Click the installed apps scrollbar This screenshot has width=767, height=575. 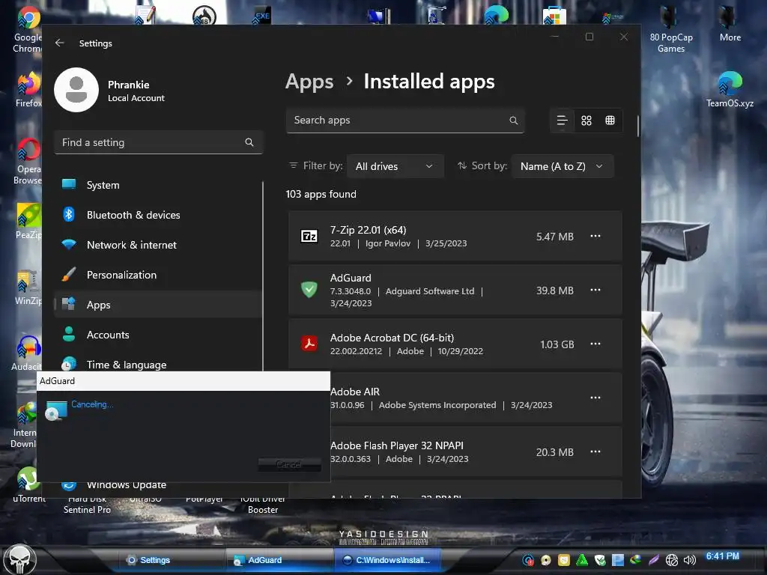pyautogui.click(x=638, y=126)
